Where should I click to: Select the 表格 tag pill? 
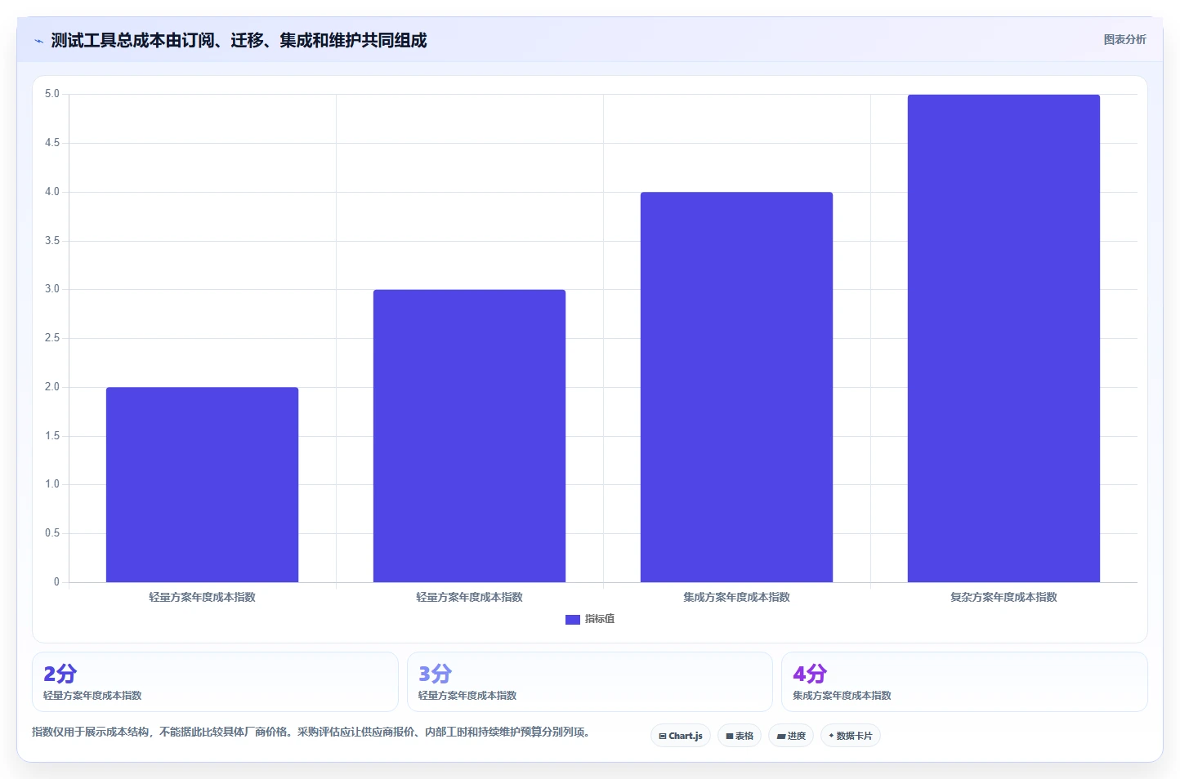point(740,736)
